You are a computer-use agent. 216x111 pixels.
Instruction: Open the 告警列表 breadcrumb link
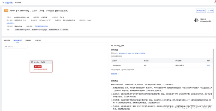[x=9, y=3]
